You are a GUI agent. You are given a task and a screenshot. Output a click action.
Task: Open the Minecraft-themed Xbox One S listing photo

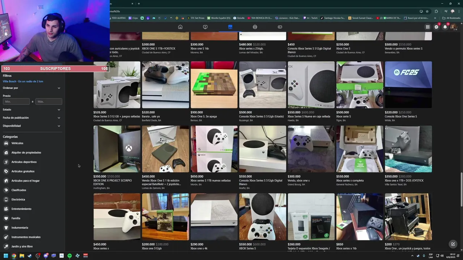214,85
